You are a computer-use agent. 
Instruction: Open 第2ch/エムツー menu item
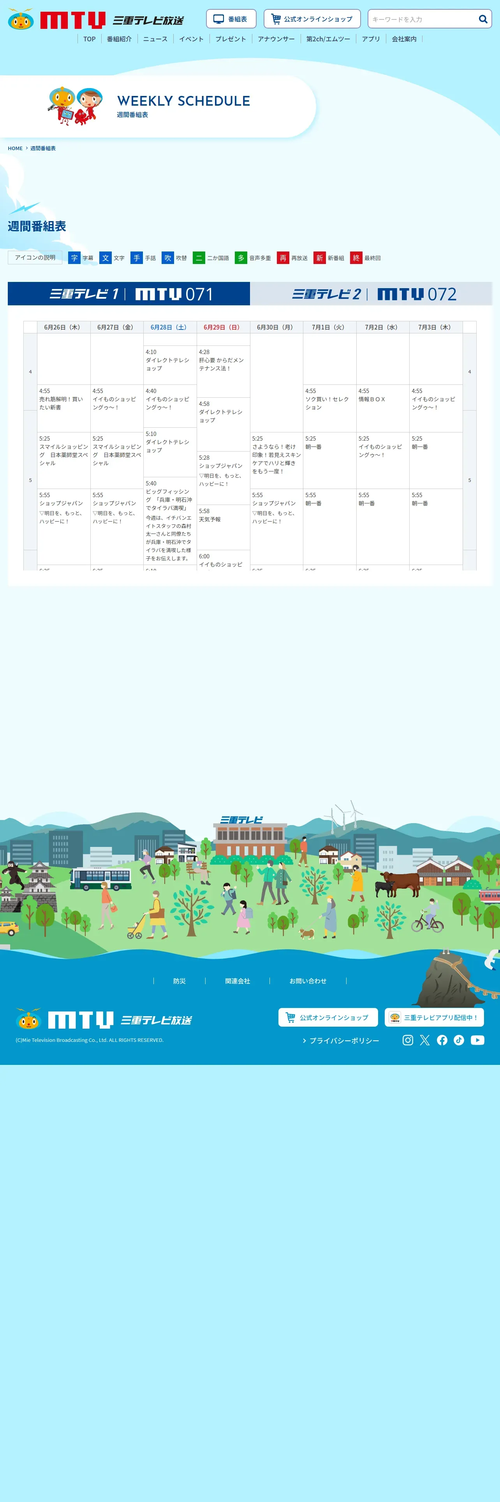tap(328, 39)
